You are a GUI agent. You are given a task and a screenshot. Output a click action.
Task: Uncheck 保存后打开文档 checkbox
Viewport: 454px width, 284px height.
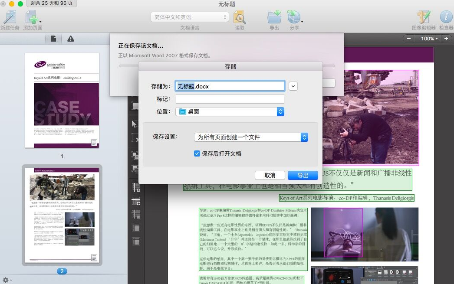pyautogui.click(x=197, y=153)
